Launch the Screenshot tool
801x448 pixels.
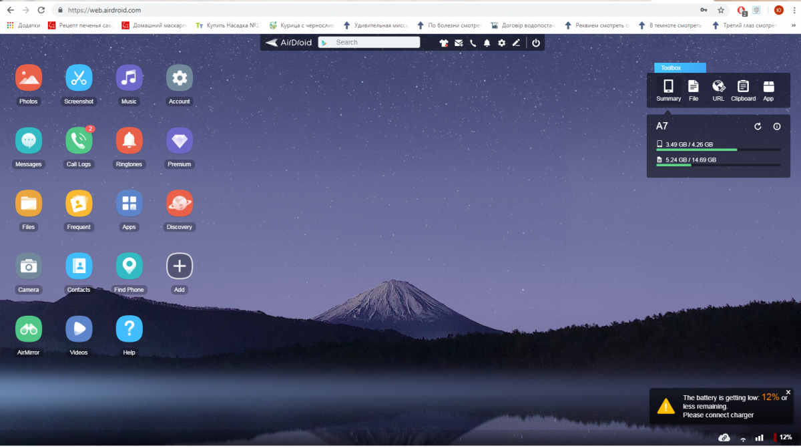point(79,78)
